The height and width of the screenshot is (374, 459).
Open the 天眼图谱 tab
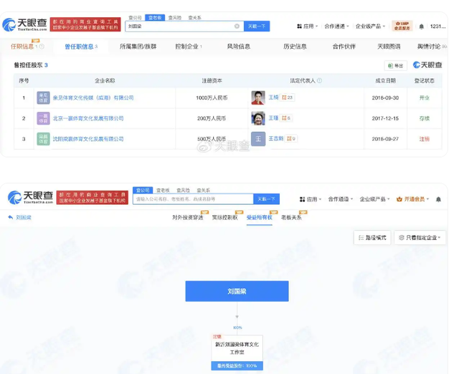pyautogui.click(x=389, y=47)
